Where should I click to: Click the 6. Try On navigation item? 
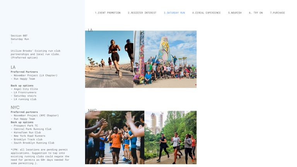[x=256, y=13]
